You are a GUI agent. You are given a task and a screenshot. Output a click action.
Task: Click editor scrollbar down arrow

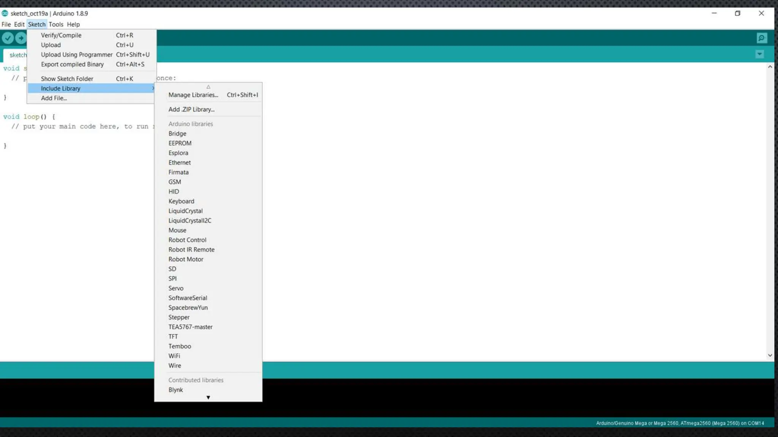(x=770, y=355)
